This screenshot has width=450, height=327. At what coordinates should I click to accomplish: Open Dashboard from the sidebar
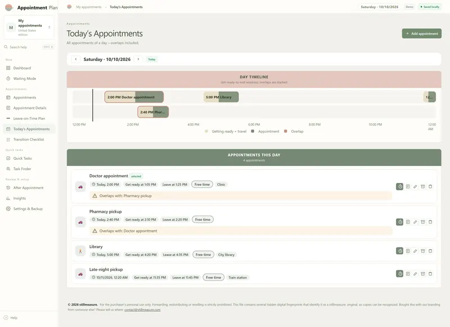tap(29, 68)
